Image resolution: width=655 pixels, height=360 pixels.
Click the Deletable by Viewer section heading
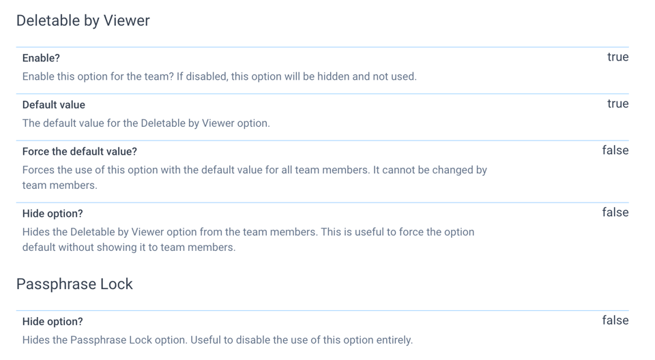click(x=83, y=20)
